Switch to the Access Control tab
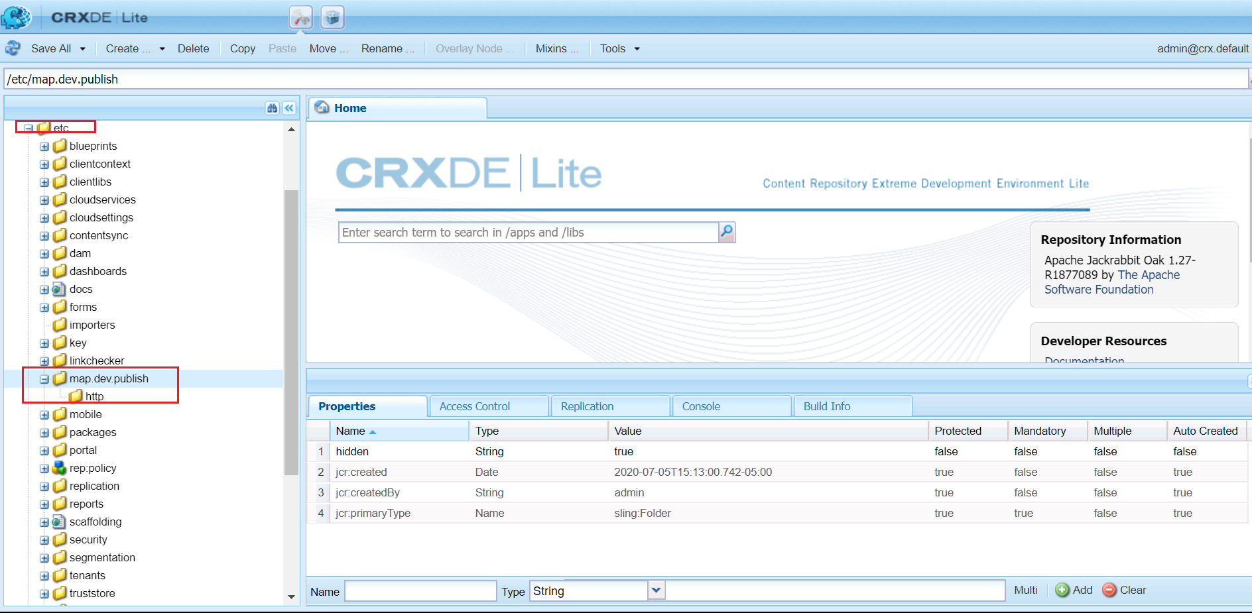The height and width of the screenshot is (613, 1252). tap(489, 406)
